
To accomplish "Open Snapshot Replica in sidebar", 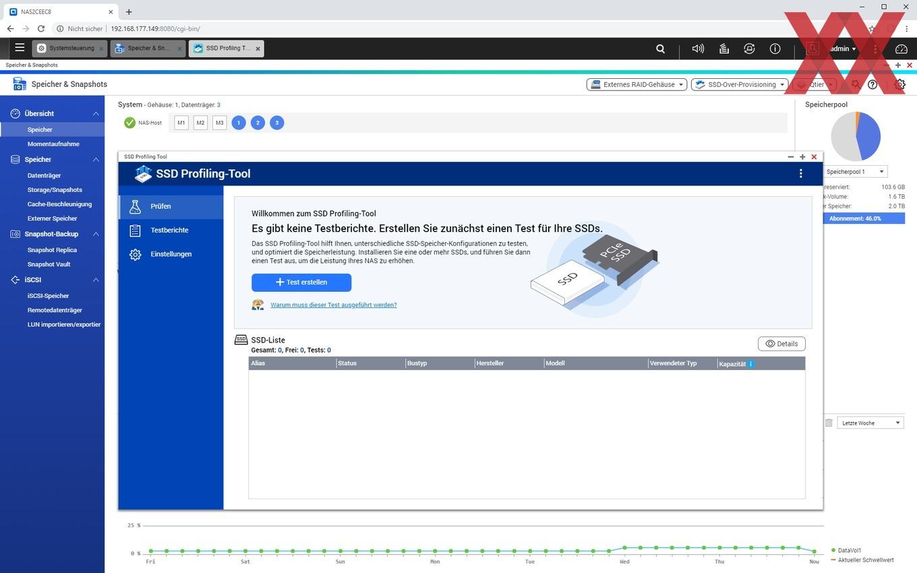I will pos(52,249).
